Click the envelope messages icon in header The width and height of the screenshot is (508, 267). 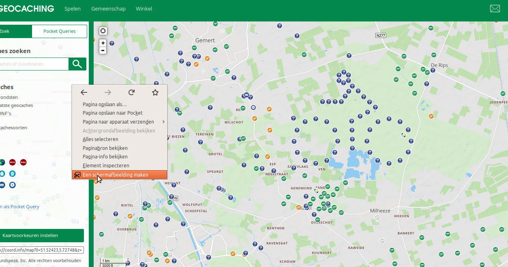495,9
